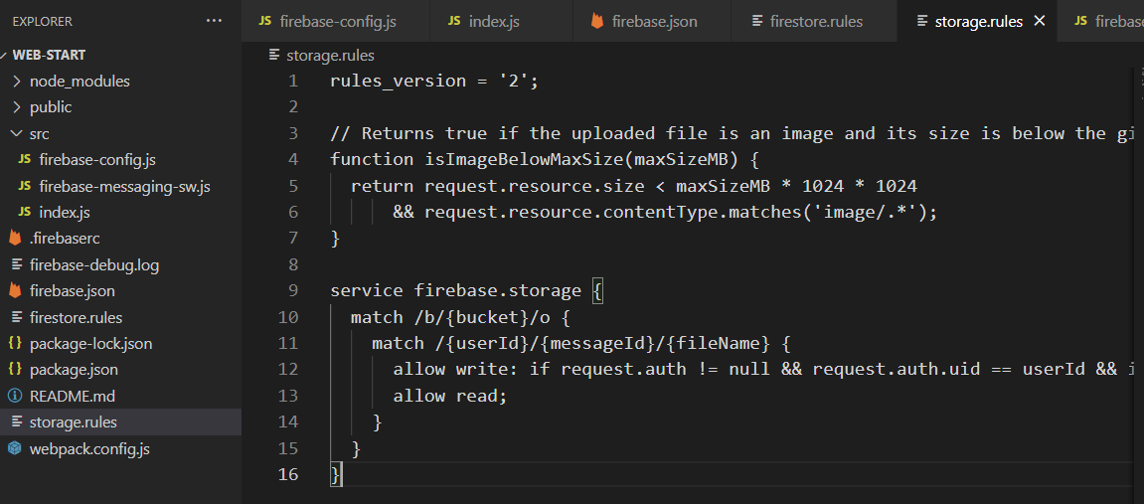
Task: Open README.md file
Action: (x=73, y=396)
